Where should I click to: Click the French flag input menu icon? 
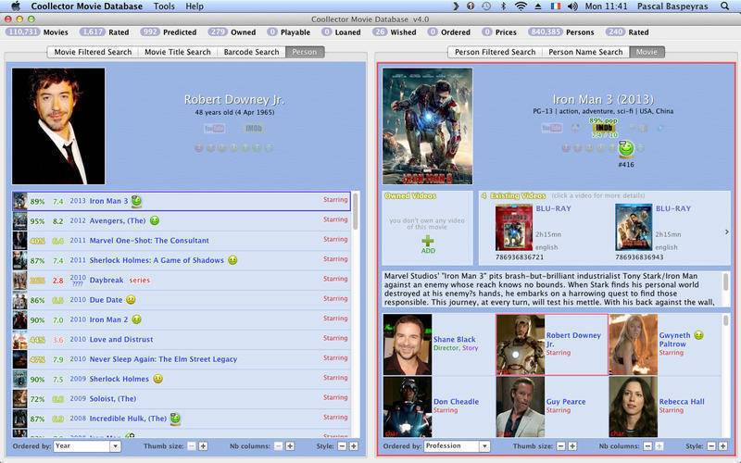pyautogui.click(x=555, y=6)
